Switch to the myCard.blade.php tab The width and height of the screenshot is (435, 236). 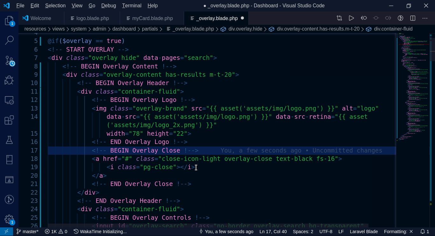152,18
